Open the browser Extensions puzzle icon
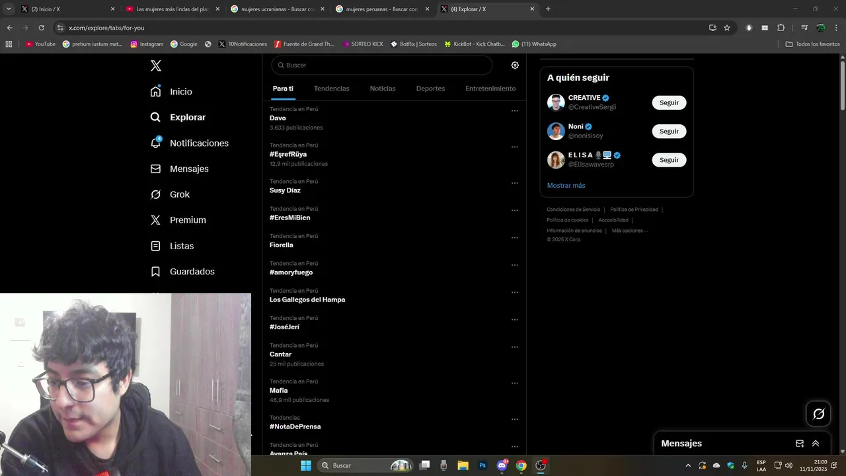The height and width of the screenshot is (476, 846). click(x=781, y=28)
